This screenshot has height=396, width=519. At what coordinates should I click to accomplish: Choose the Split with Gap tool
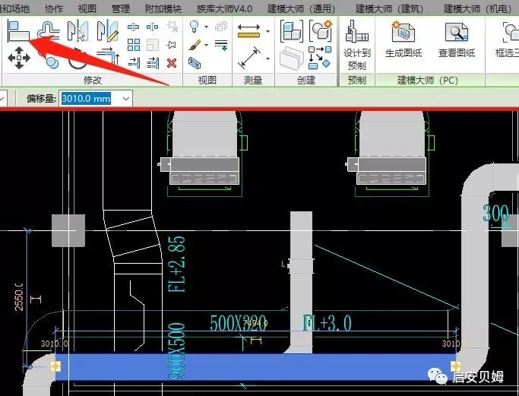(152, 27)
